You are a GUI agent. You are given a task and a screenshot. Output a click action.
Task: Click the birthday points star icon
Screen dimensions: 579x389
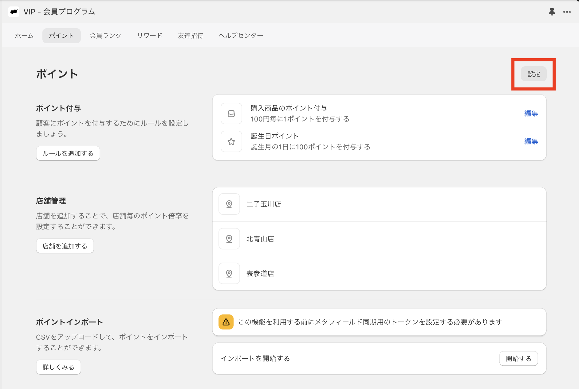point(231,141)
